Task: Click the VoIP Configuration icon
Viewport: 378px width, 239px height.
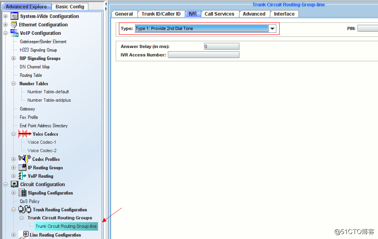Action: [14, 33]
